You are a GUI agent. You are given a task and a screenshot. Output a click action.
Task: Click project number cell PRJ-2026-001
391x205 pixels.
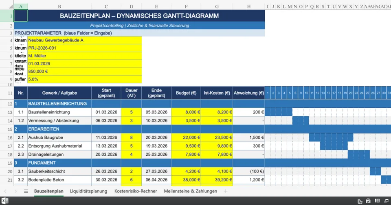(x=85, y=48)
